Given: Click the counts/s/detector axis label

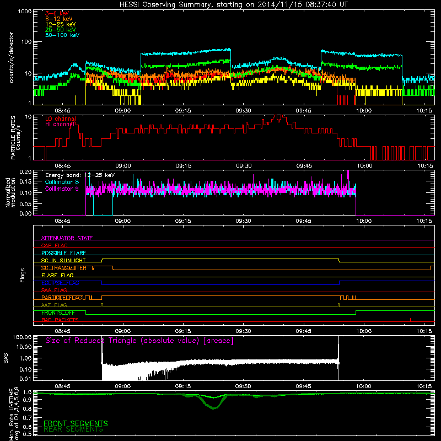Looking at the screenshot, I should click(x=12, y=57).
